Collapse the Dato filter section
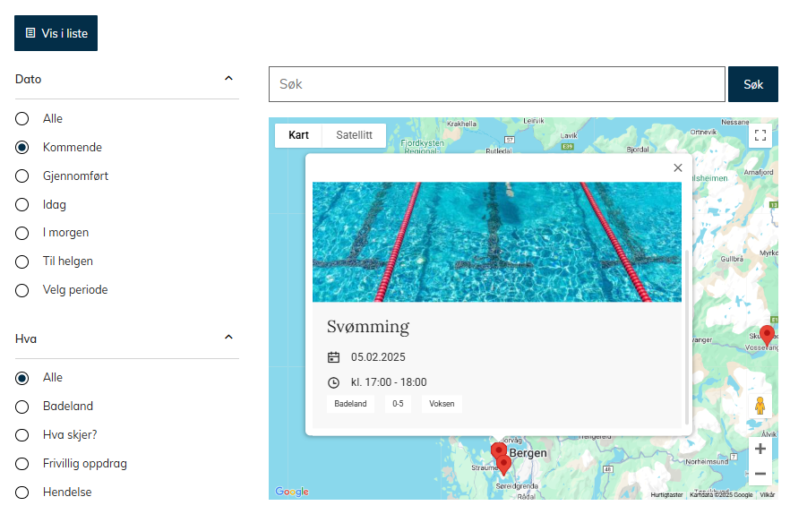The width and height of the screenshot is (807, 514). [228, 79]
